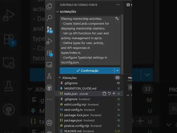Collapse the Alterações file list group

69,78
